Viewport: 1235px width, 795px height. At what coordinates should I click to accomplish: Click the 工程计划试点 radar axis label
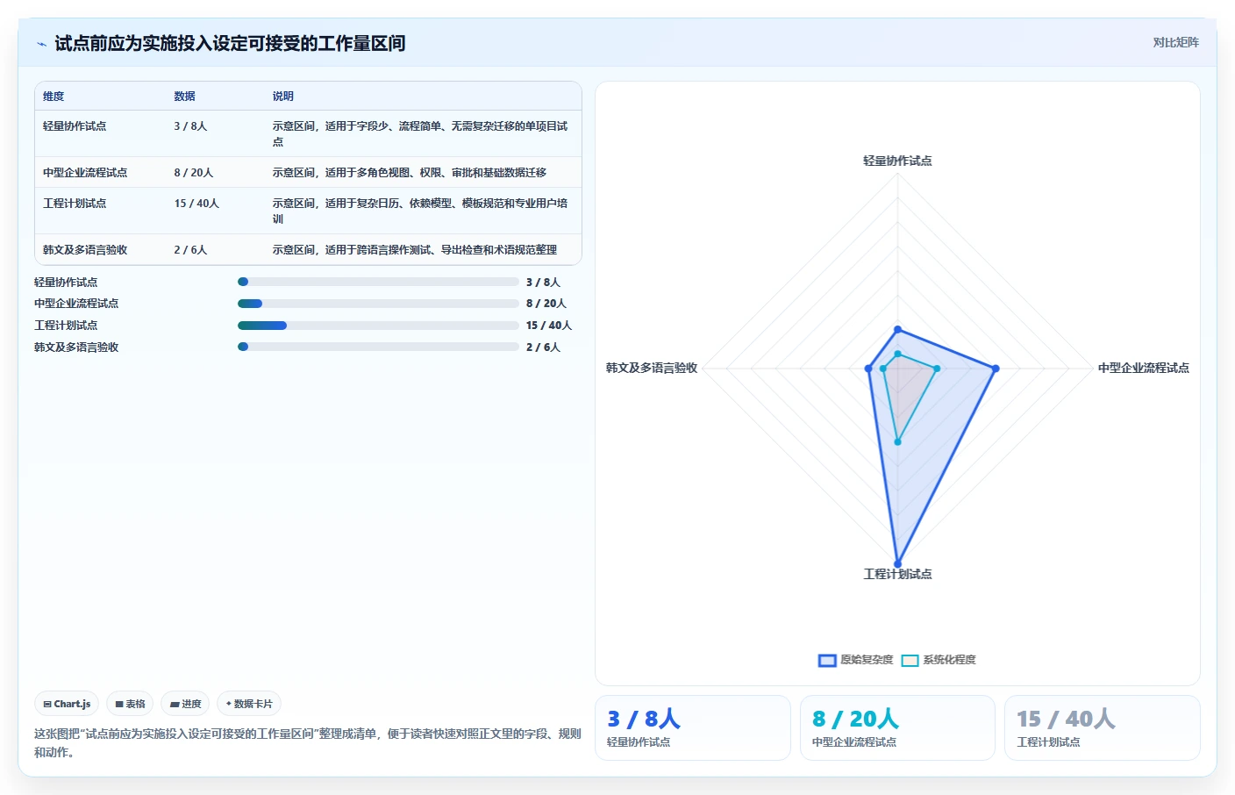click(x=897, y=574)
